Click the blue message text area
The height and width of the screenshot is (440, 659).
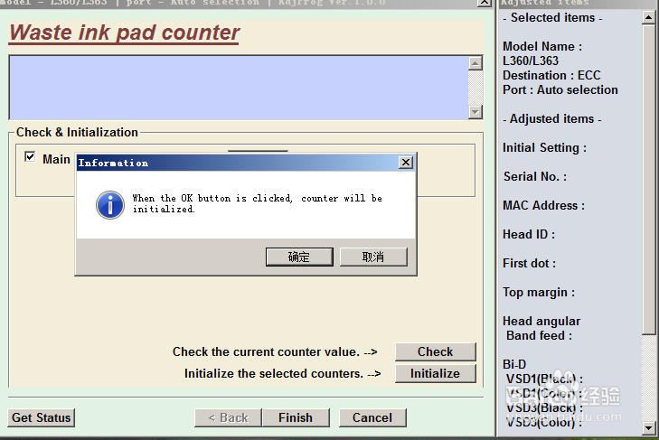pos(239,88)
